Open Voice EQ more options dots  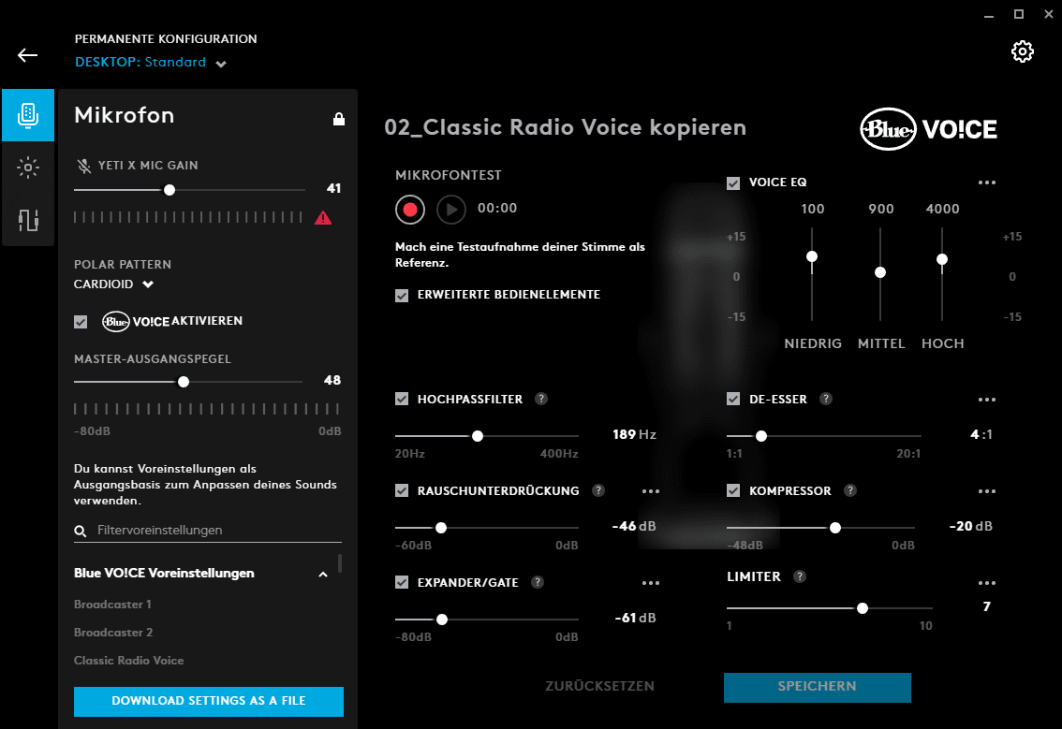pyautogui.click(x=987, y=182)
